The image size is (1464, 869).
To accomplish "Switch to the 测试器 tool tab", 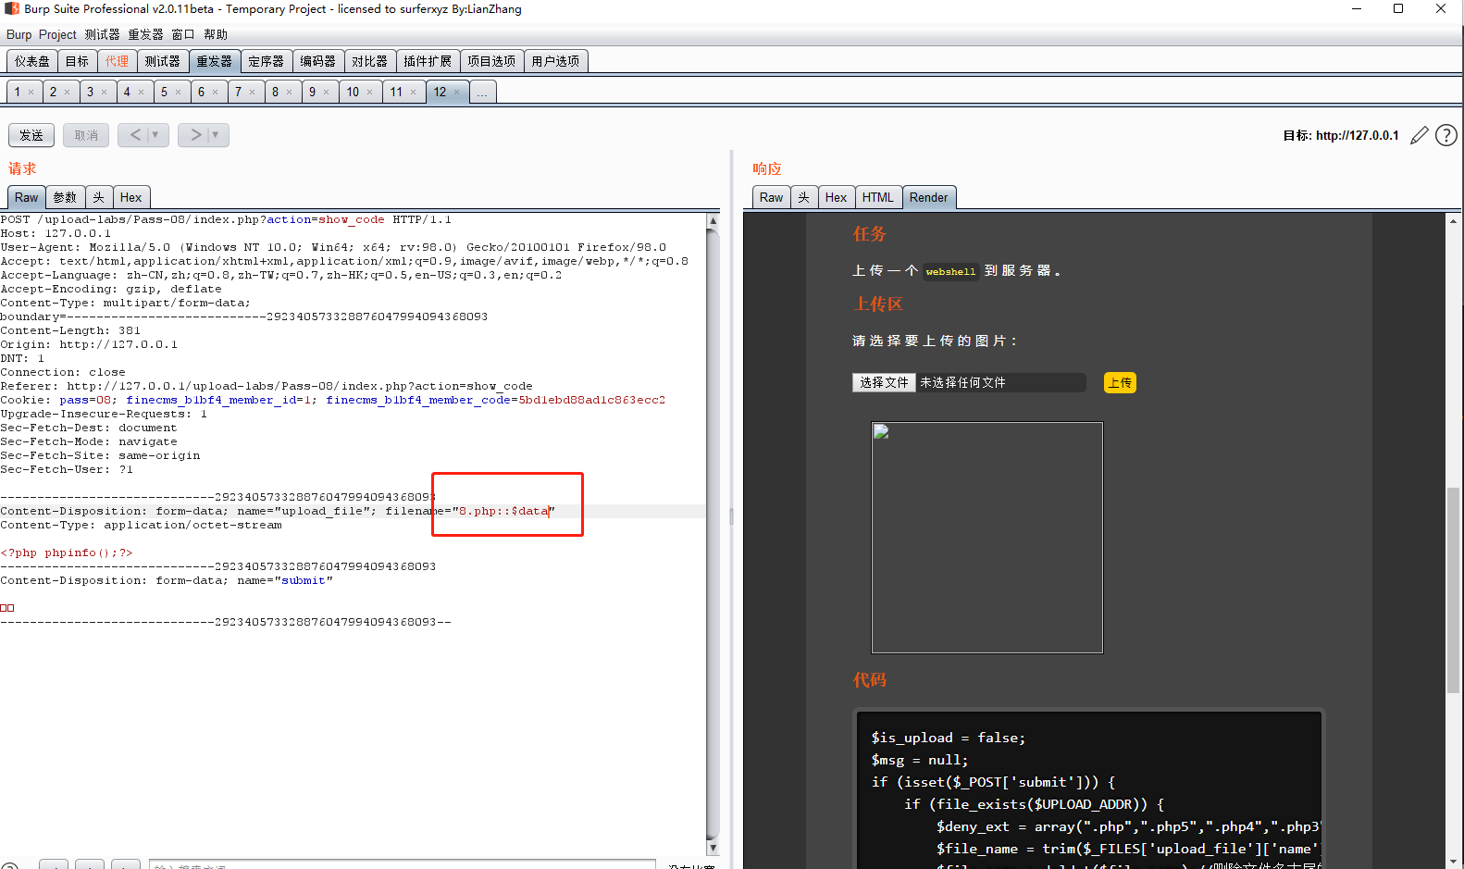I will pyautogui.click(x=163, y=61).
